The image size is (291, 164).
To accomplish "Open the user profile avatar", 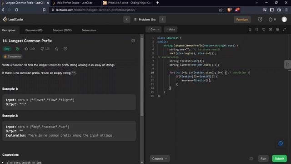I will [284, 19].
